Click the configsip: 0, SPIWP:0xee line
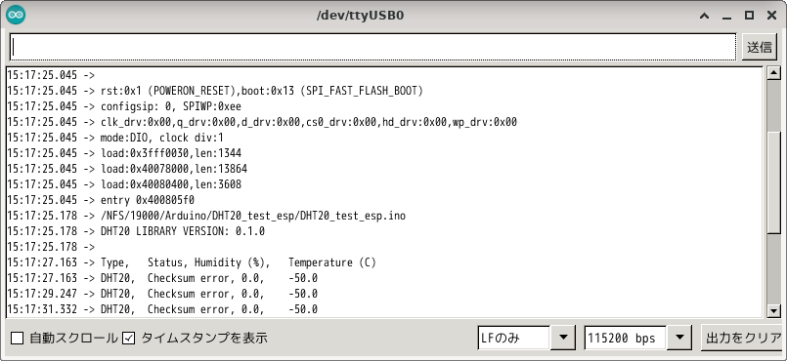The height and width of the screenshot is (361, 787). [124, 106]
